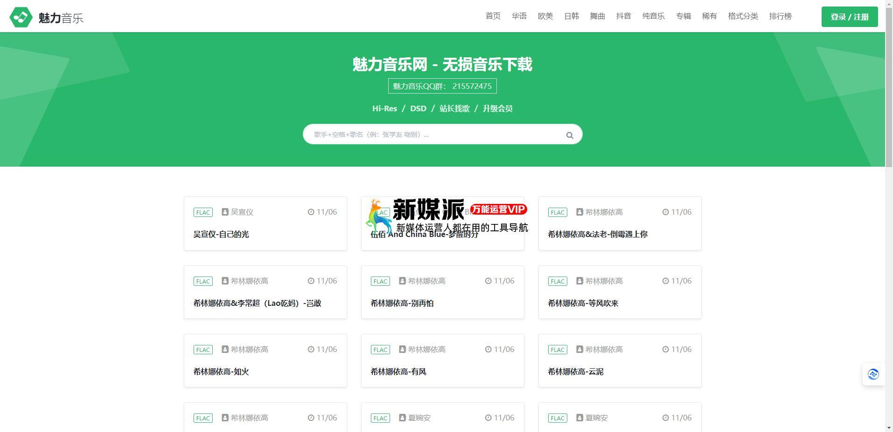This screenshot has height=432, width=893.
Task: Click FLAC badge on 有风 card
Action: tap(380, 350)
